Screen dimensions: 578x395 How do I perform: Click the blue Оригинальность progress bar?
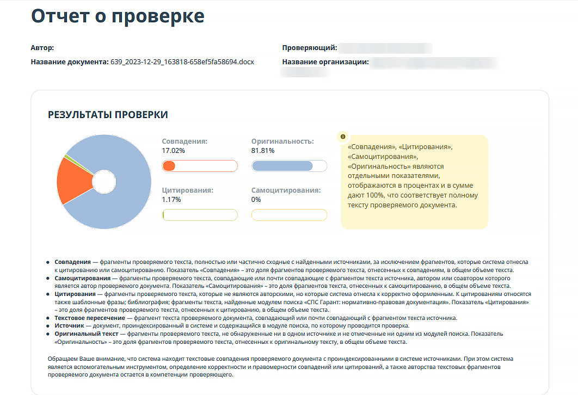click(x=289, y=166)
